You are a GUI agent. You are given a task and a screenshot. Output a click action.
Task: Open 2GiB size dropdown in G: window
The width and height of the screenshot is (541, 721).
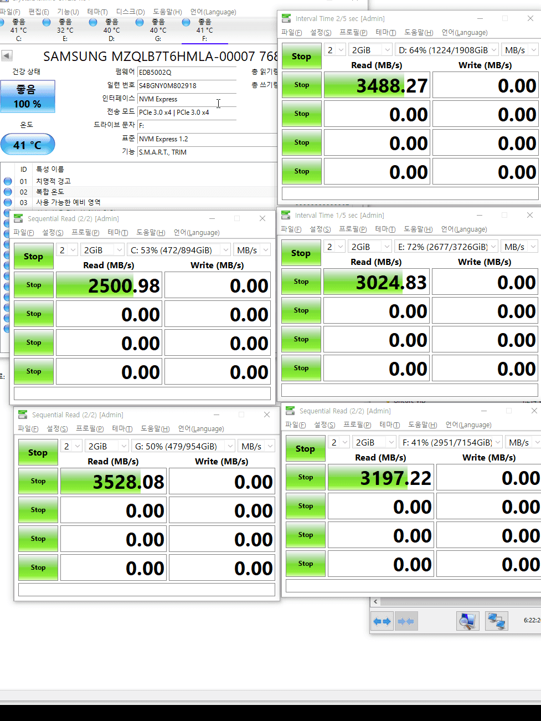107,446
